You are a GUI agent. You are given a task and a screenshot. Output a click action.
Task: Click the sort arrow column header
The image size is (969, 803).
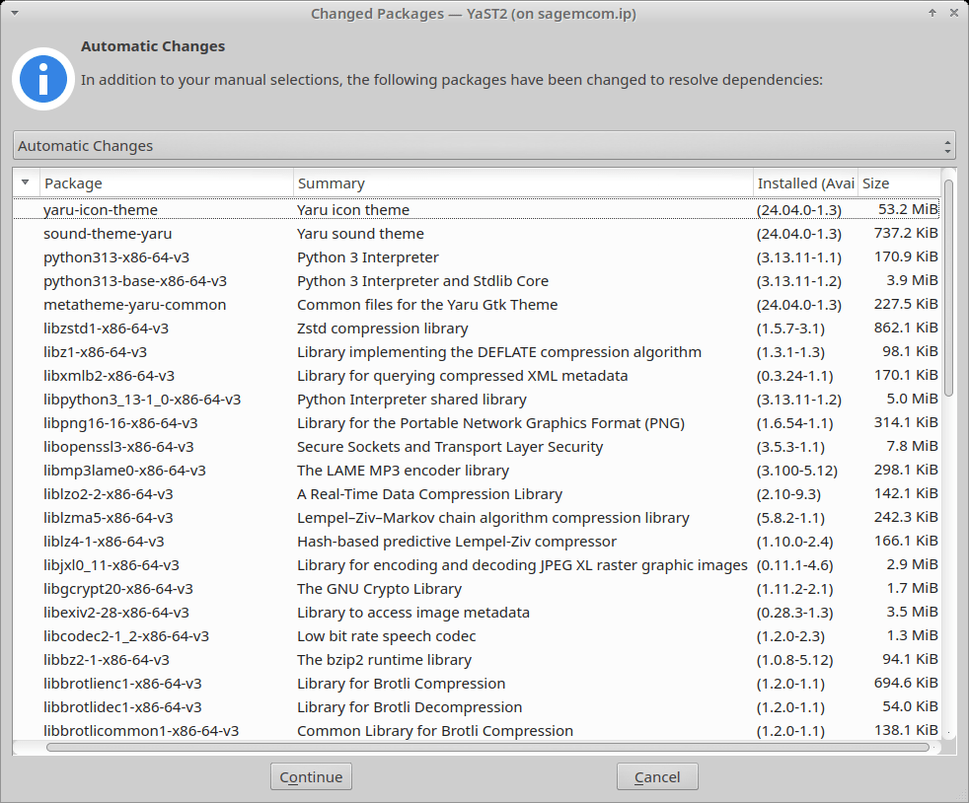[26, 182]
